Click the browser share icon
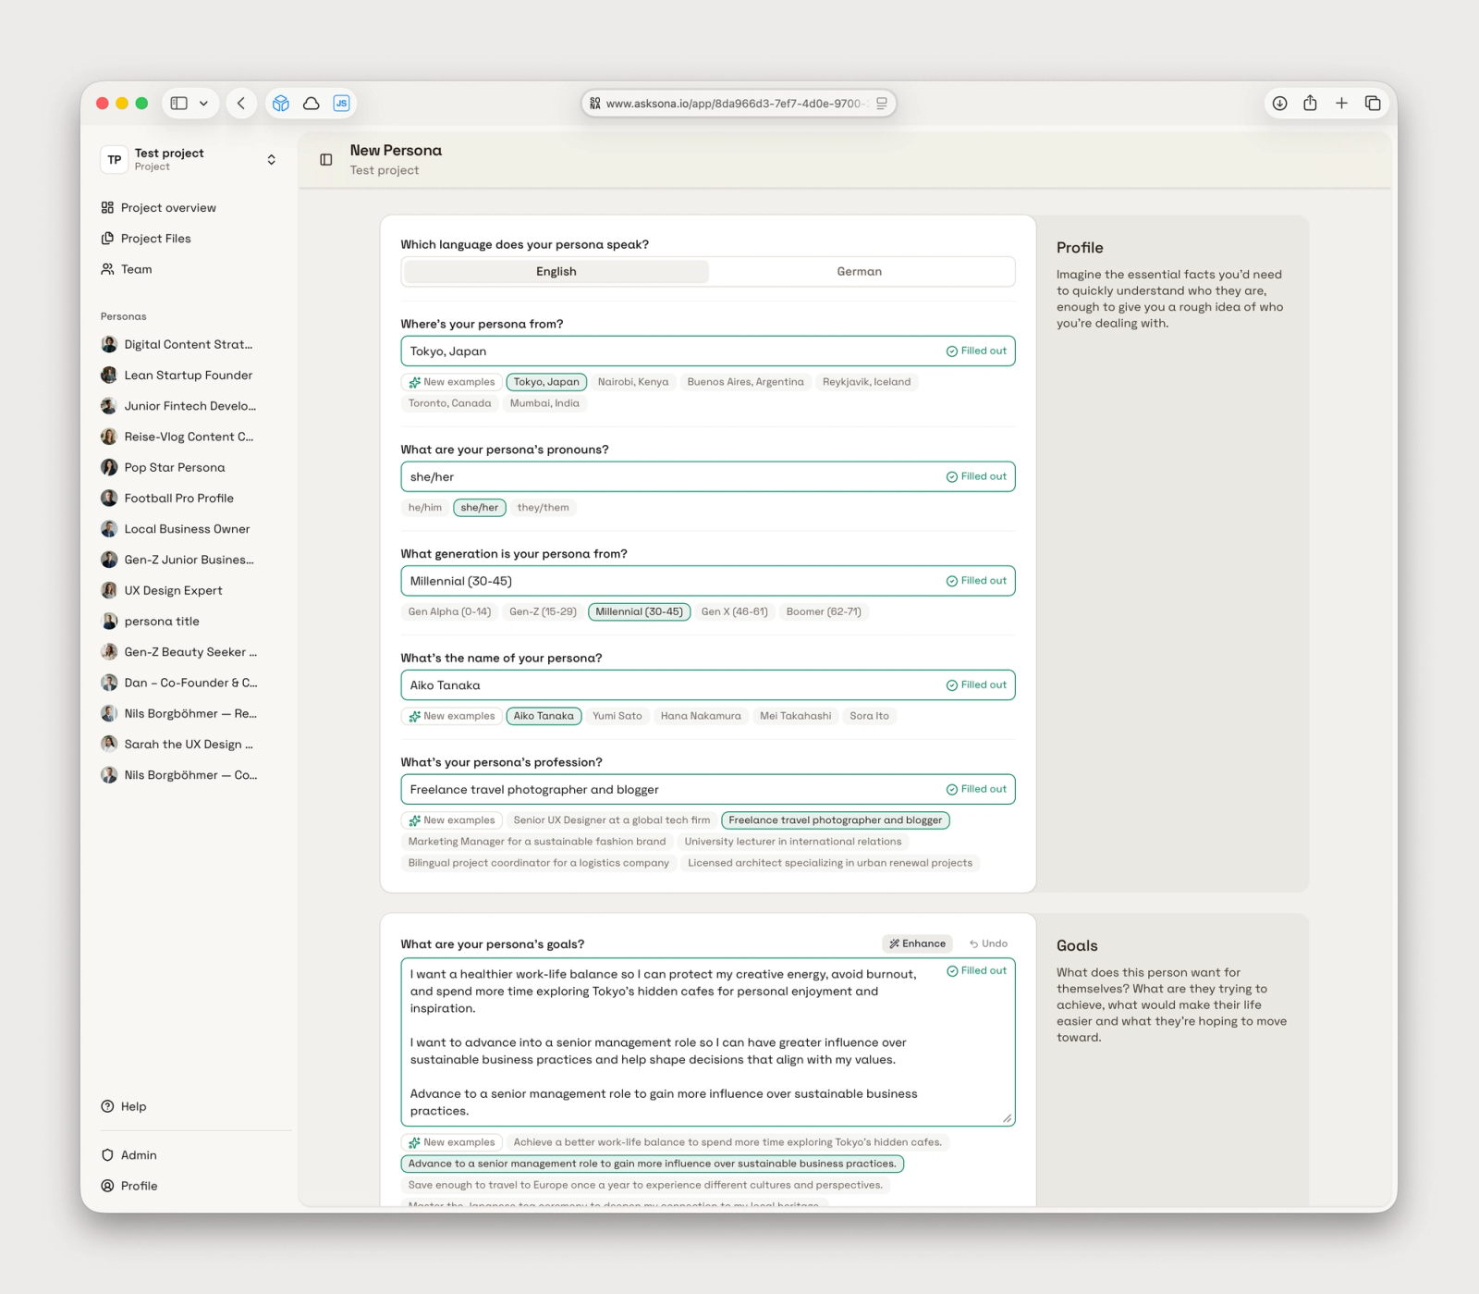1479x1294 pixels. [1311, 103]
